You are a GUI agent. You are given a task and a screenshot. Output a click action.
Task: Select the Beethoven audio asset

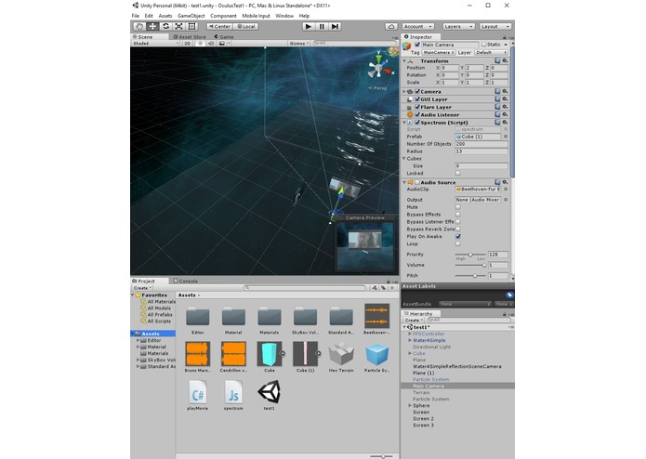coord(376,316)
